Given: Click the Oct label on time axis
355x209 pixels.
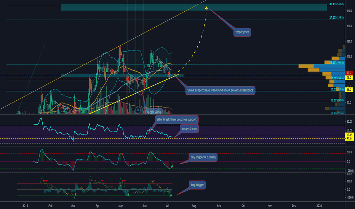Looking at the screenshot, I should coord(243,206).
